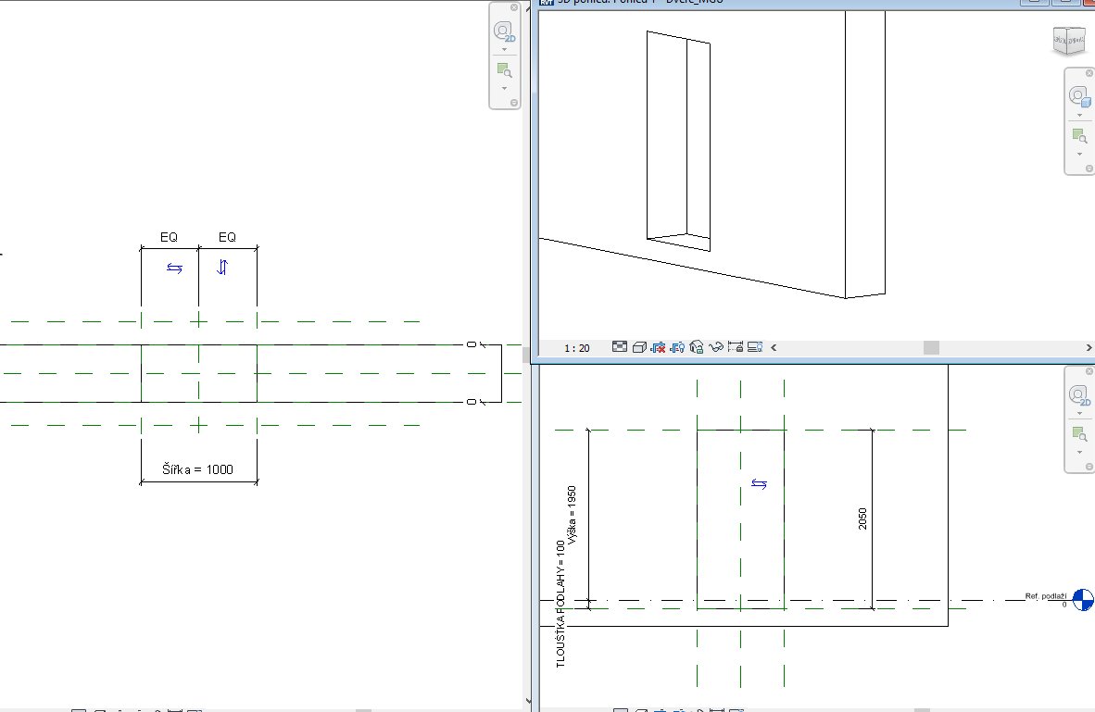1095x712 pixels.
Task: Click Lock 3D View house icon
Action: point(697,347)
